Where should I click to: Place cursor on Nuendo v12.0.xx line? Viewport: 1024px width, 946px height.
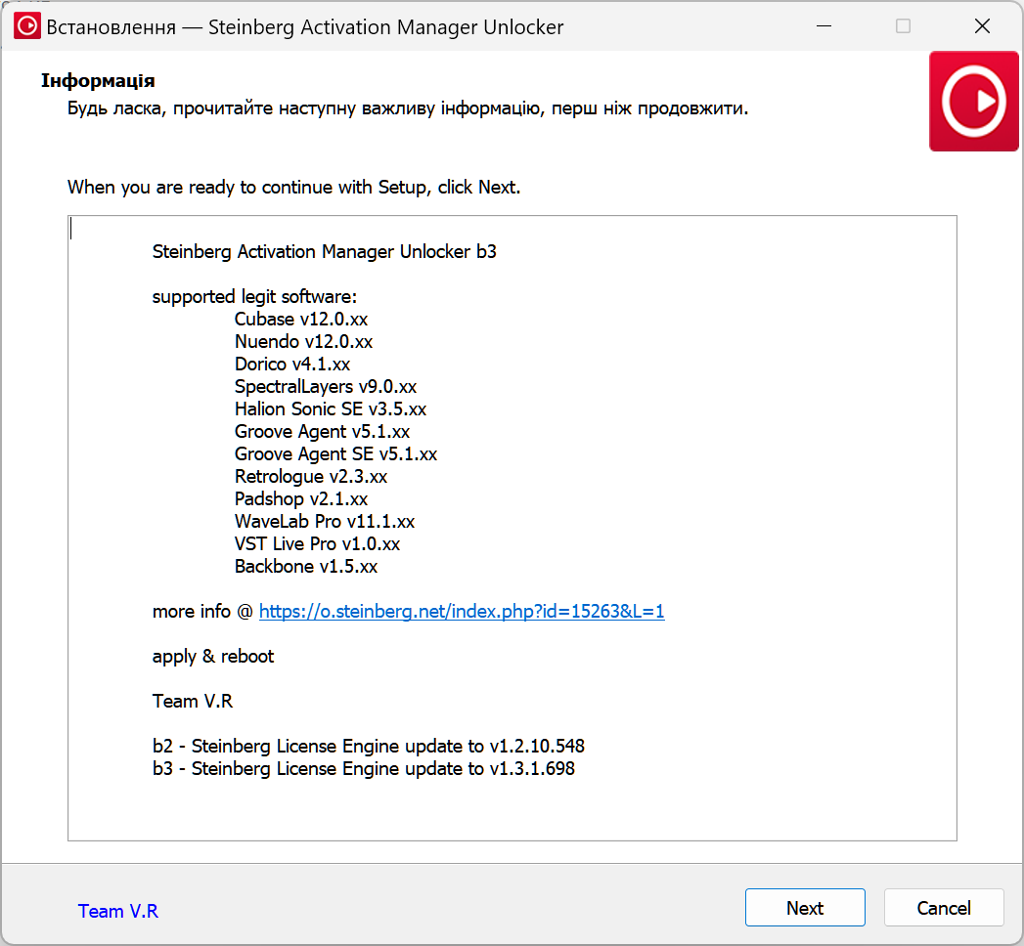[x=303, y=342]
